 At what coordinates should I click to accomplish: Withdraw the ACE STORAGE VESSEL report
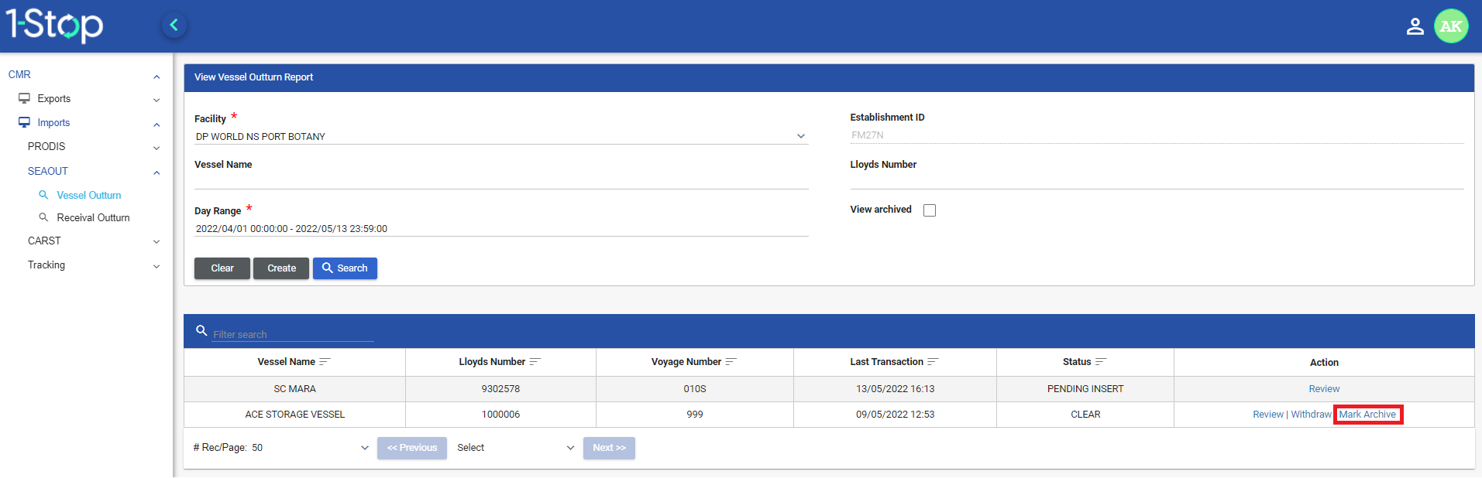coord(1311,415)
